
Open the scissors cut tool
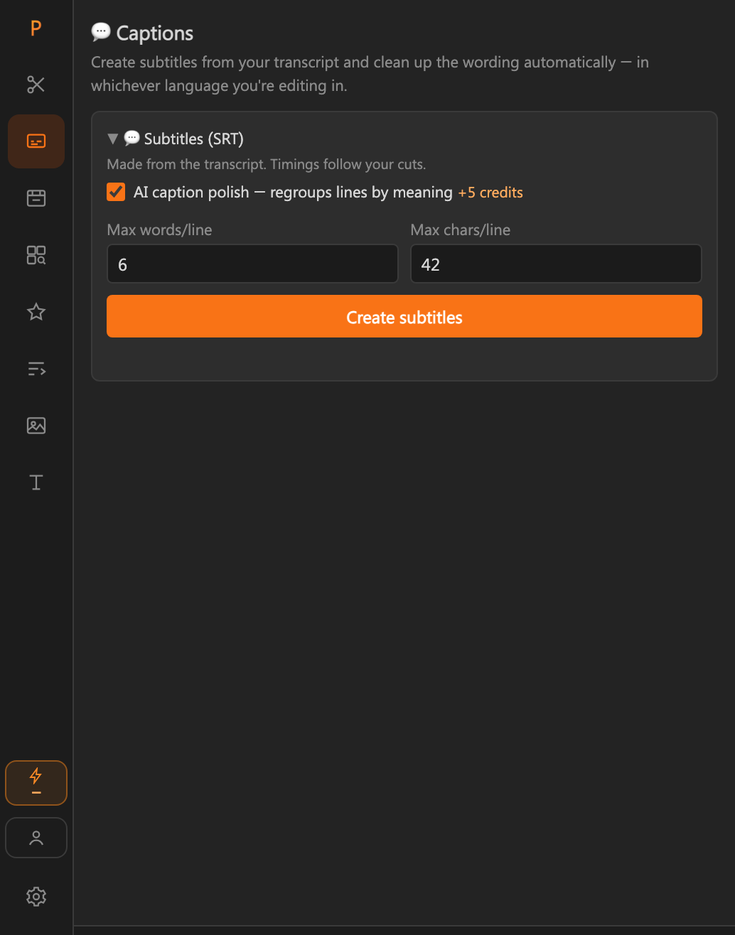click(x=36, y=85)
